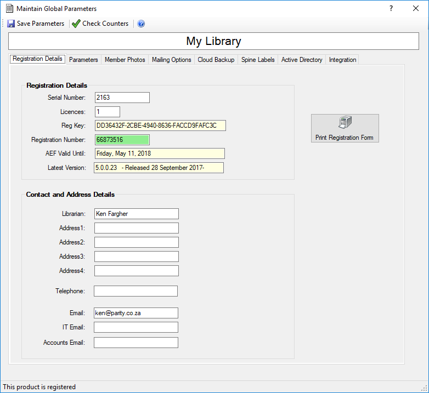Open help via the blue question mark icon
The image size is (429, 393).
click(141, 24)
